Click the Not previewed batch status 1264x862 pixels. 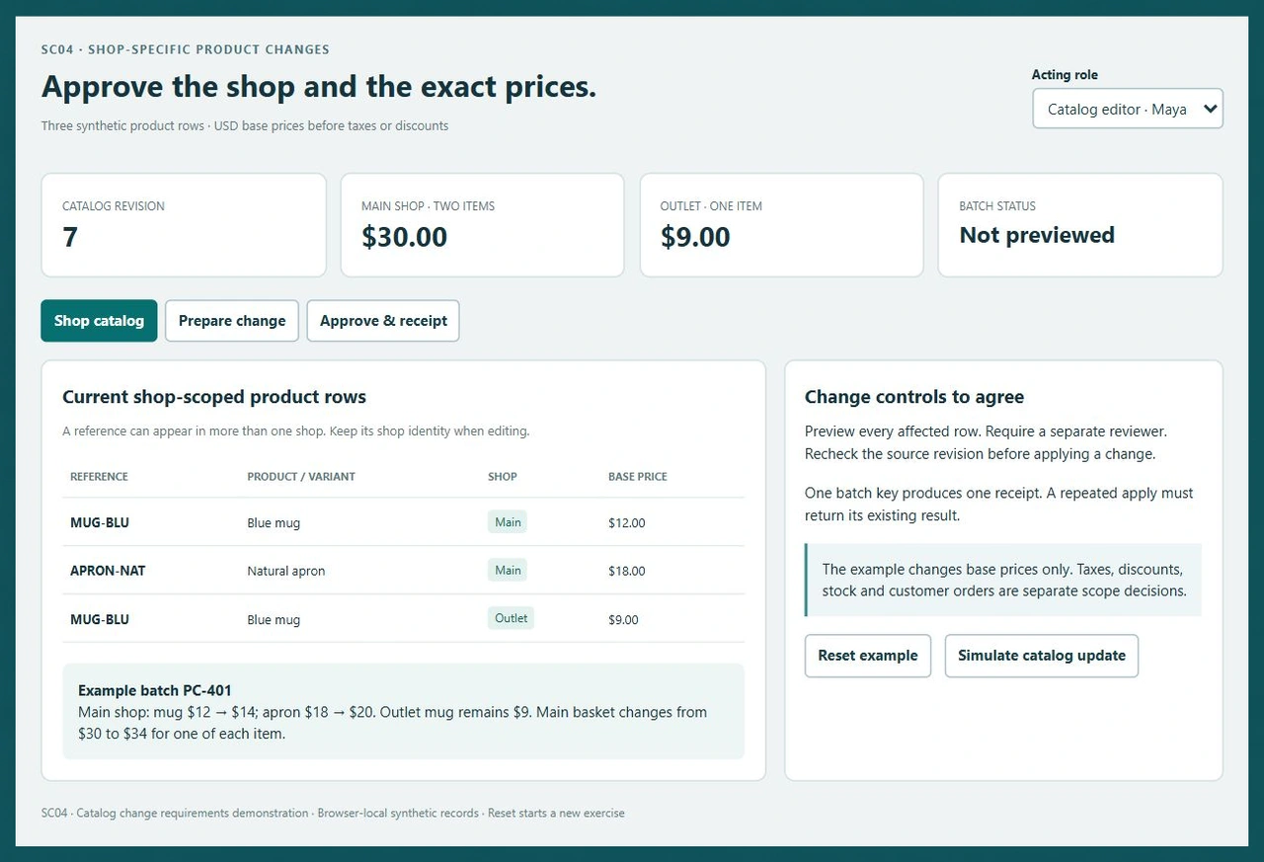click(x=1037, y=235)
